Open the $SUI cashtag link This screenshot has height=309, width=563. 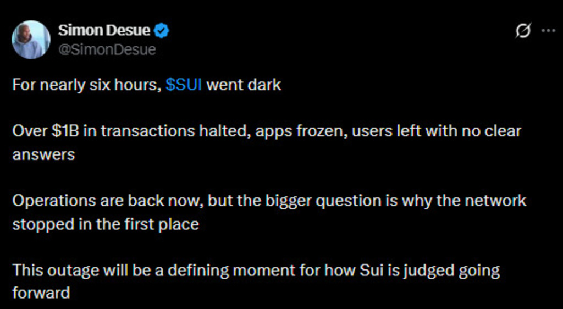(x=184, y=85)
